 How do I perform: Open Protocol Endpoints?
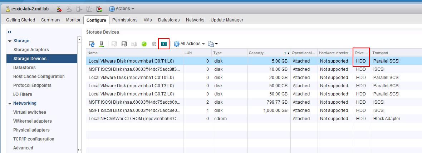(x=32, y=85)
